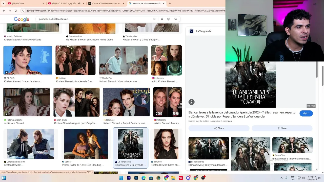The width and height of the screenshot is (324, 182).
Task: Open Instagram actriz Kristen Stewart collage thumbnail
Action: pos(167,60)
